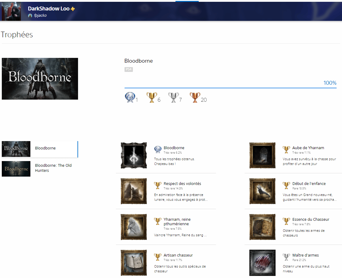Screen dimensions: 342x278
Task: Click the rarity text 'Très rare 14.3%'
Action: pos(173,189)
